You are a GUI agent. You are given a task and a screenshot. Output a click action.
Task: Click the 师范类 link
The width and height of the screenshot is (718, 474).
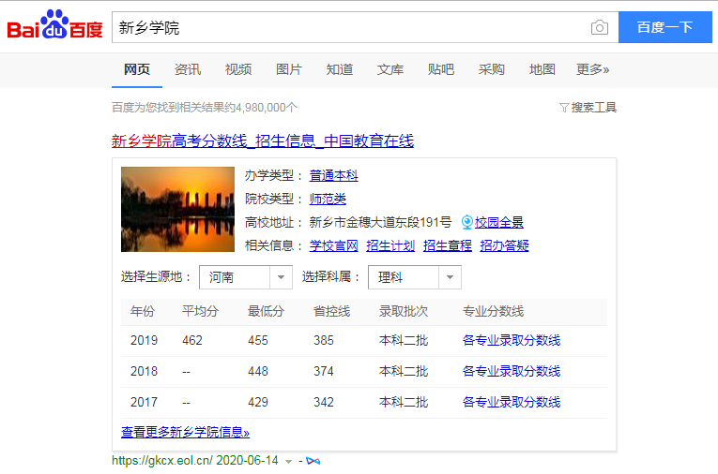328,199
